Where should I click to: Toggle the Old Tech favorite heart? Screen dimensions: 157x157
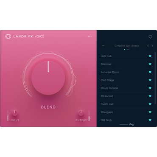(x=150, y=120)
